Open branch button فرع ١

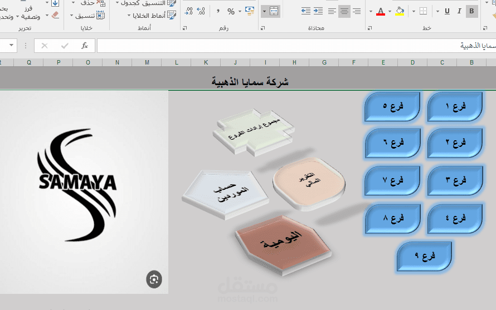(x=455, y=106)
